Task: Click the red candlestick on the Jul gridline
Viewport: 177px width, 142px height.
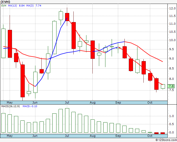Action: 67,17
